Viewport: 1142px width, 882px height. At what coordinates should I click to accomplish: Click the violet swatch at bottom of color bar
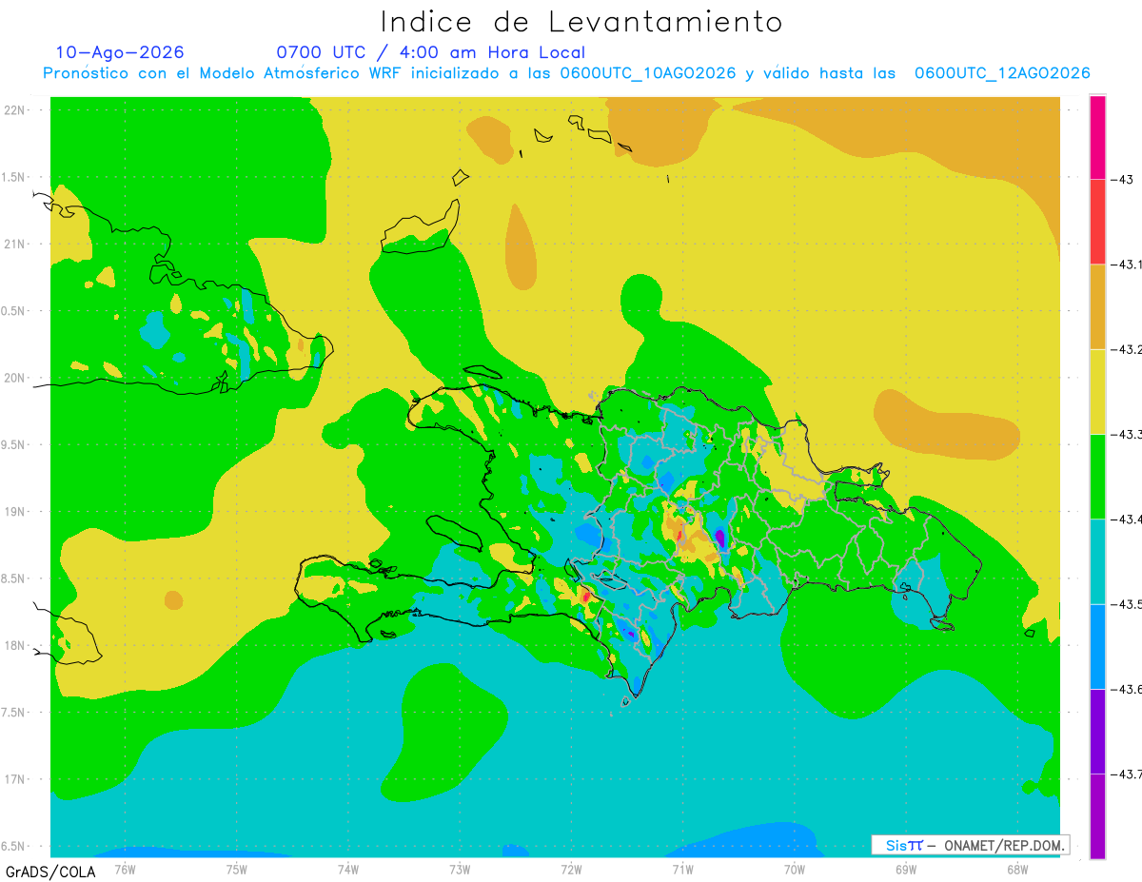pyautogui.click(x=1097, y=815)
